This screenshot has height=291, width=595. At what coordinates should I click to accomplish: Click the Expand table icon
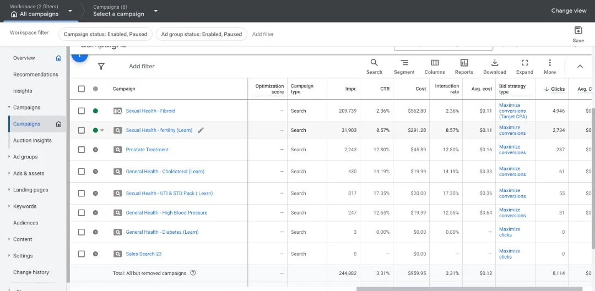[x=525, y=67]
